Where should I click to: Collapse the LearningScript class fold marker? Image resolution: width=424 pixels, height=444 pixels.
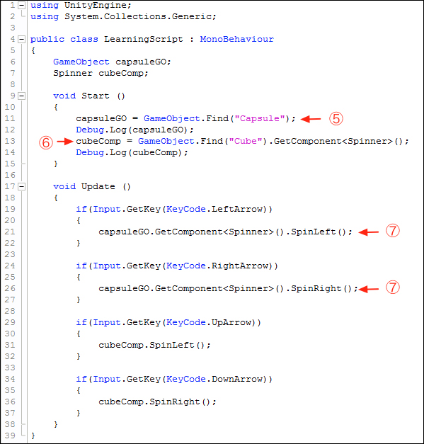(x=22, y=40)
